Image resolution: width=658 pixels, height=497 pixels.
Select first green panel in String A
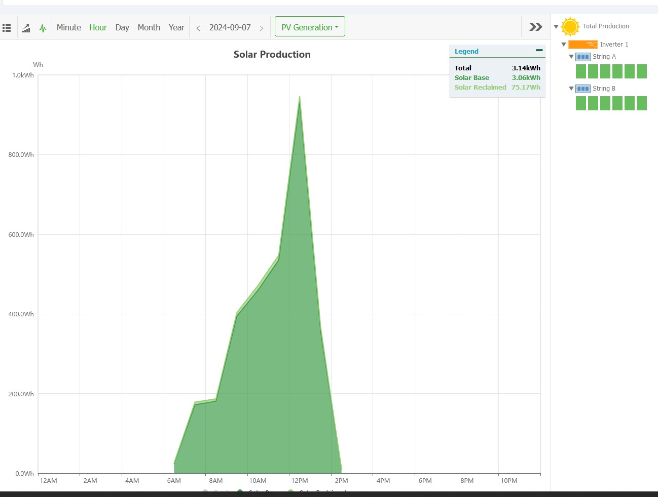pos(581,71)
